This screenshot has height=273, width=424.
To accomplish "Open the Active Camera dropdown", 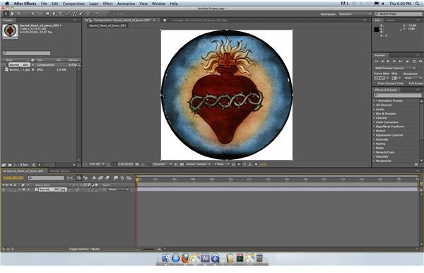I will [x=198, y=164].
